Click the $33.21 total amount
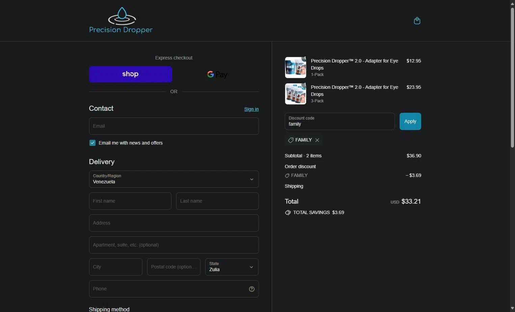Screen dimensions: 515x312 click(411, 202)
